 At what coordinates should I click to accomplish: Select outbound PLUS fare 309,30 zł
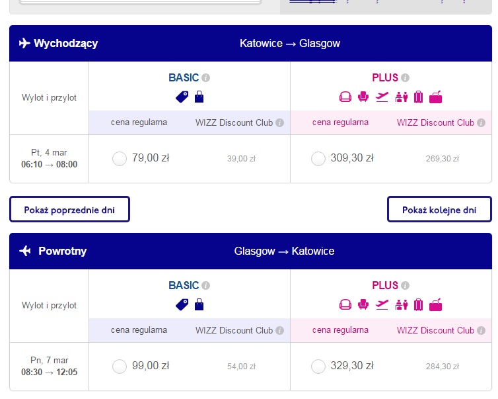point(318,158)
